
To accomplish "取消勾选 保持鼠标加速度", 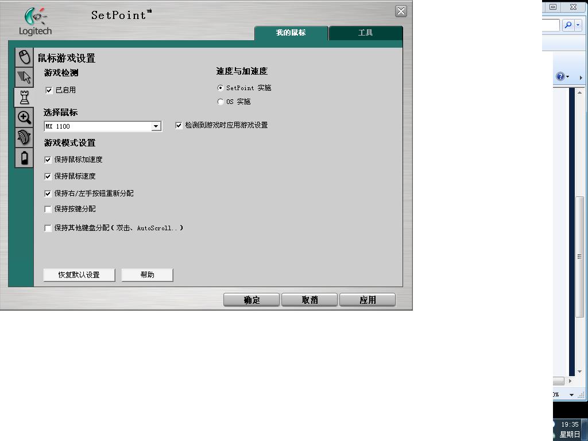I will (x=48, y=159).
